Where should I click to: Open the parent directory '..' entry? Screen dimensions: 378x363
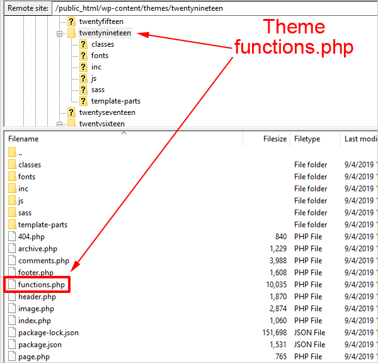pos(20,153)
